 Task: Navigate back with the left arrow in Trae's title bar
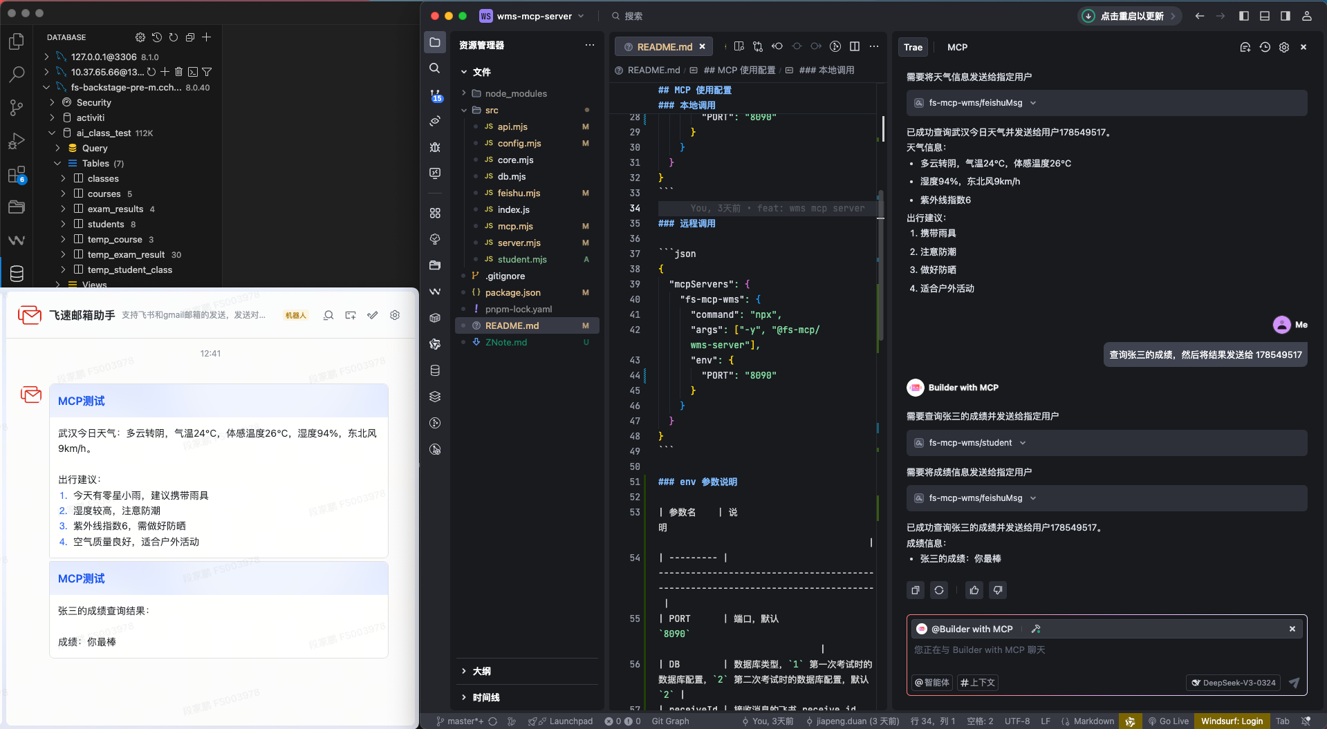pos(1200,16)
